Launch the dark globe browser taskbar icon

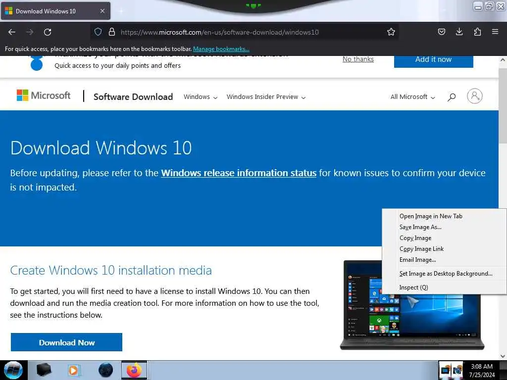tap(105, 370)
